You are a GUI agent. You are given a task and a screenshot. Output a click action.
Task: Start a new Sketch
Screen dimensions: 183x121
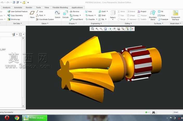(x=57, y=14)
